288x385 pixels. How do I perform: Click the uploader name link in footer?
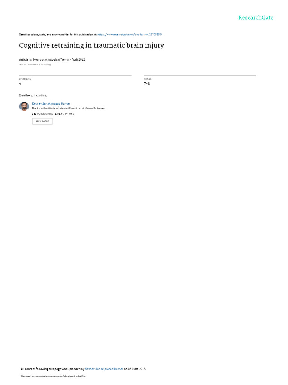coord(104,369)
